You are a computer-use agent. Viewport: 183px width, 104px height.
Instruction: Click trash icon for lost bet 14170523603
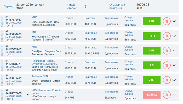point(167,95)
